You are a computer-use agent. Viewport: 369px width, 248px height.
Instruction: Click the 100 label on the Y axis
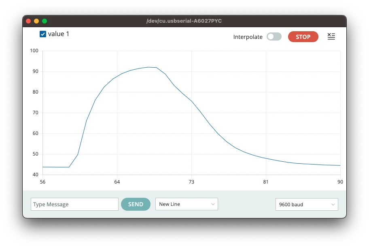click(34, 51)
